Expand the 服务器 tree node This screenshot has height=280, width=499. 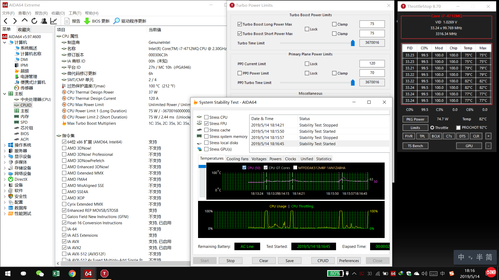pos(5,151)
